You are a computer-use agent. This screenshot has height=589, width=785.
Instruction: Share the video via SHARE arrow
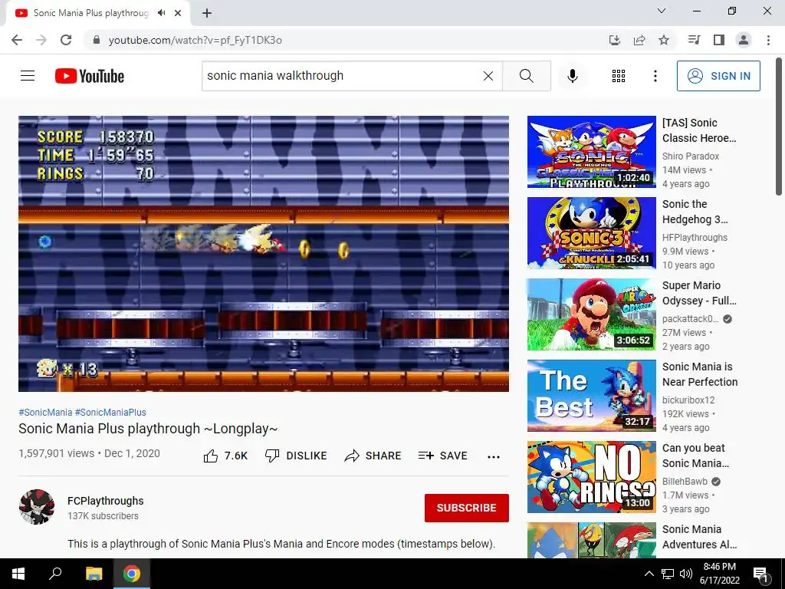[x=373, y=456]
